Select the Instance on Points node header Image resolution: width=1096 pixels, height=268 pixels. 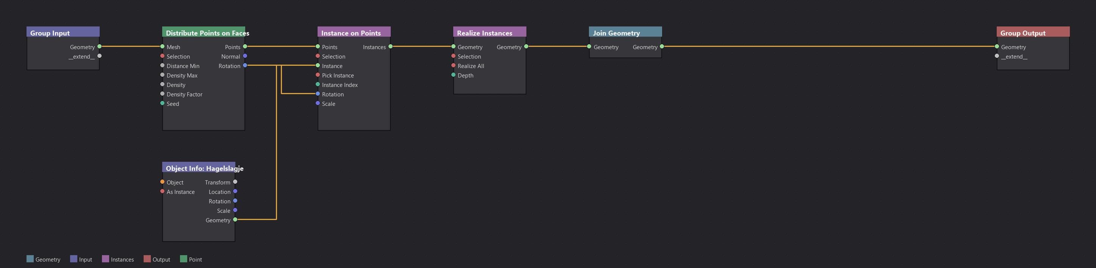(x=354, y=32)
